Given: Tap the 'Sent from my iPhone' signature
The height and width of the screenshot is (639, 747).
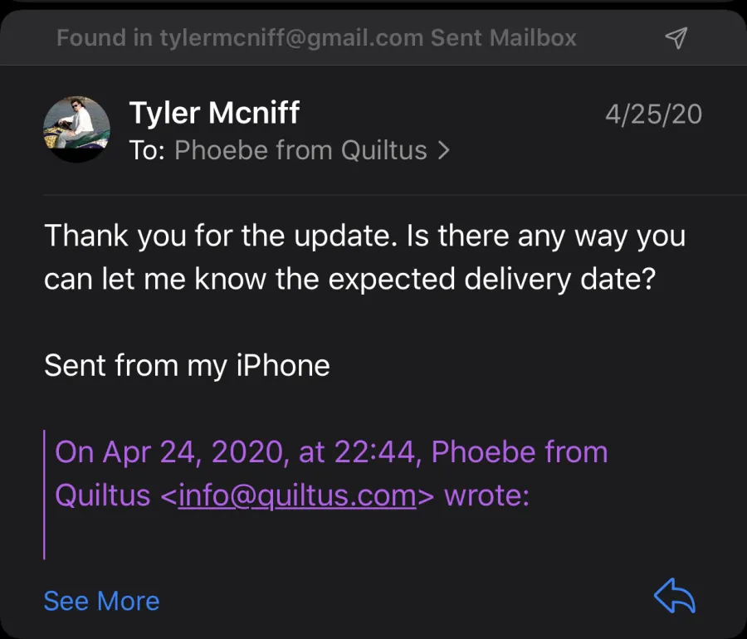Looking at the screenshot, I should pos(187,366).
